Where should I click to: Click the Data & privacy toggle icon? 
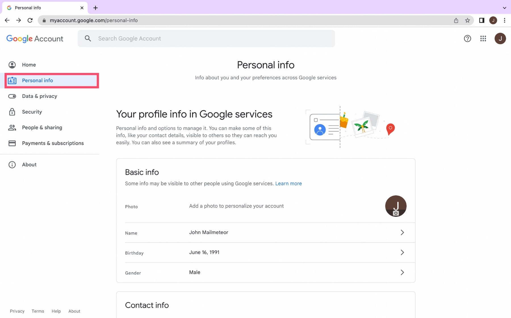coord(12,96)
